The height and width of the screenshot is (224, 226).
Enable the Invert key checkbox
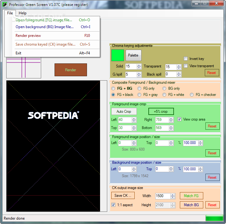point(186,59)
